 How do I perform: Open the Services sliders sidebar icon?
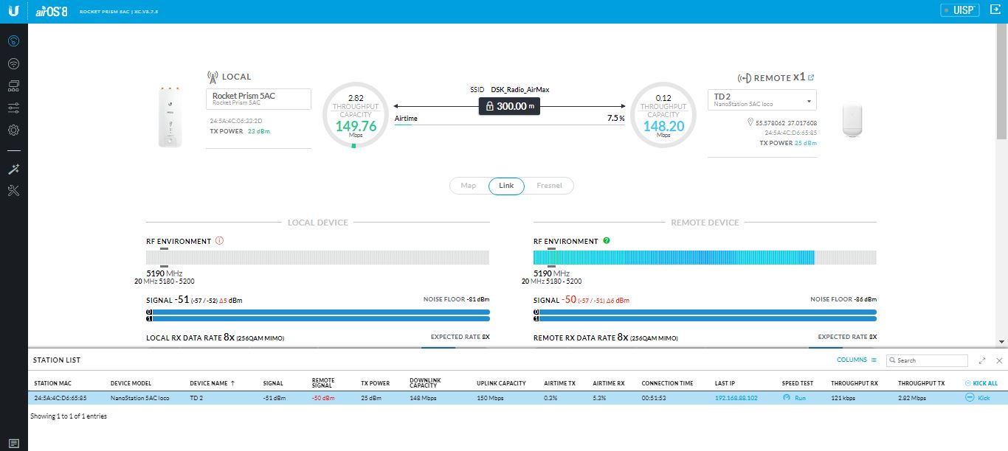tap(14, 108)
